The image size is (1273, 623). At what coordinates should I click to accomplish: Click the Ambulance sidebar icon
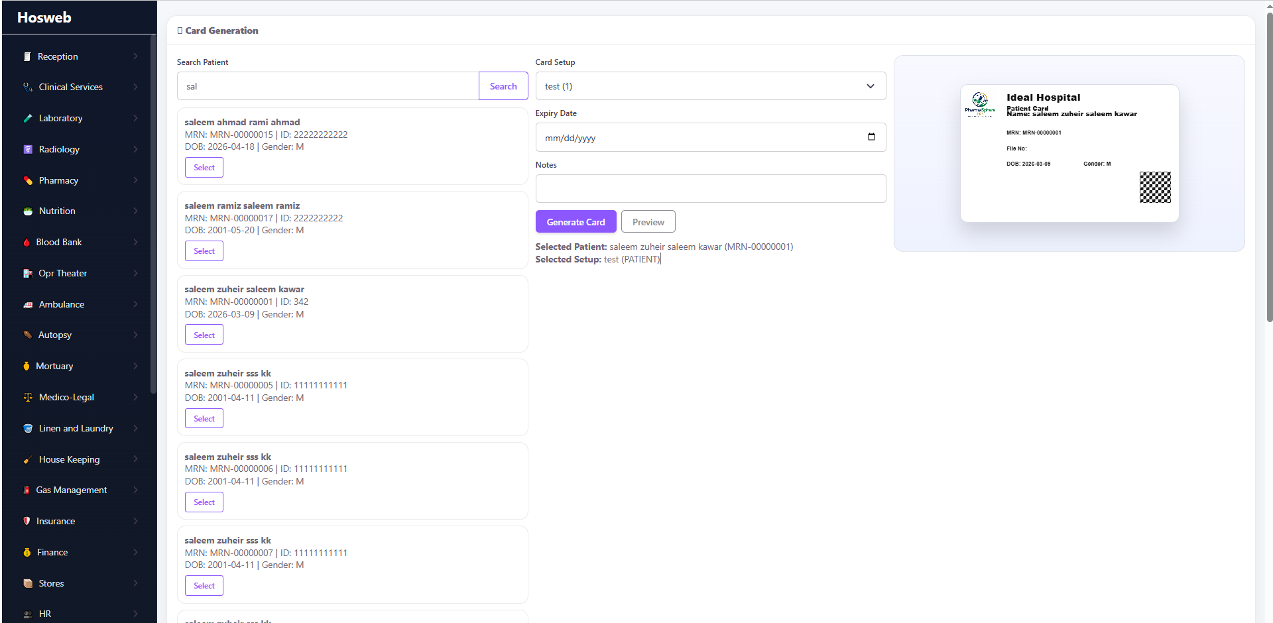pyautogui.click(x=28, y=304)
